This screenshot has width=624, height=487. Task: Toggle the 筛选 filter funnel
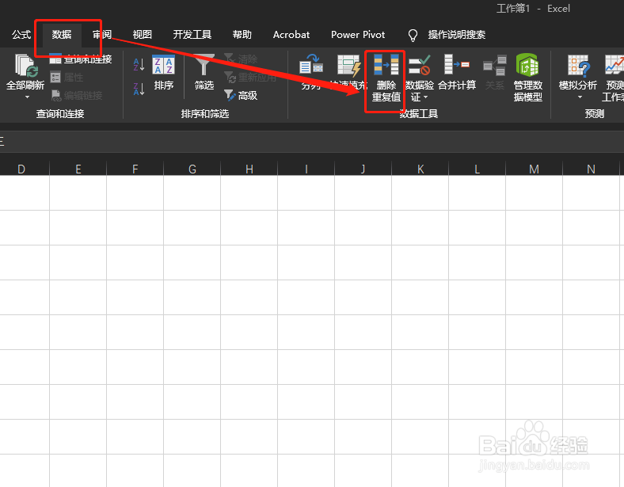pyautogui.click(x=204, y=72)
